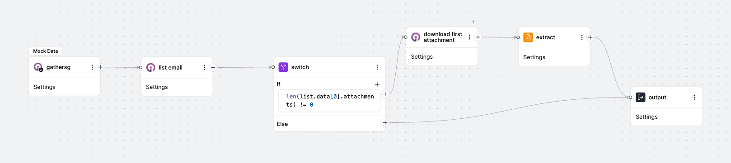
Task: Select the Else branch row
Action: pyautogui.click(x=329, y=124)
